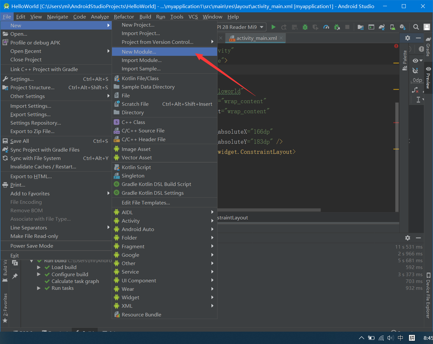433x344 pixels.
Task: Click the default margin 0dp field
Action: tap(417, 80)
